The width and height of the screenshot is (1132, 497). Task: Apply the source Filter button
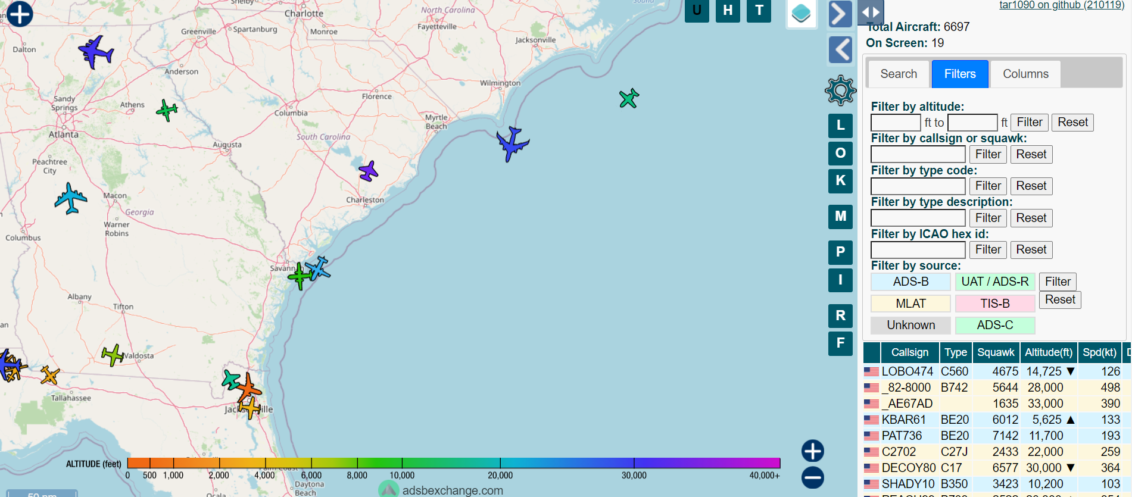point(1058,282)
